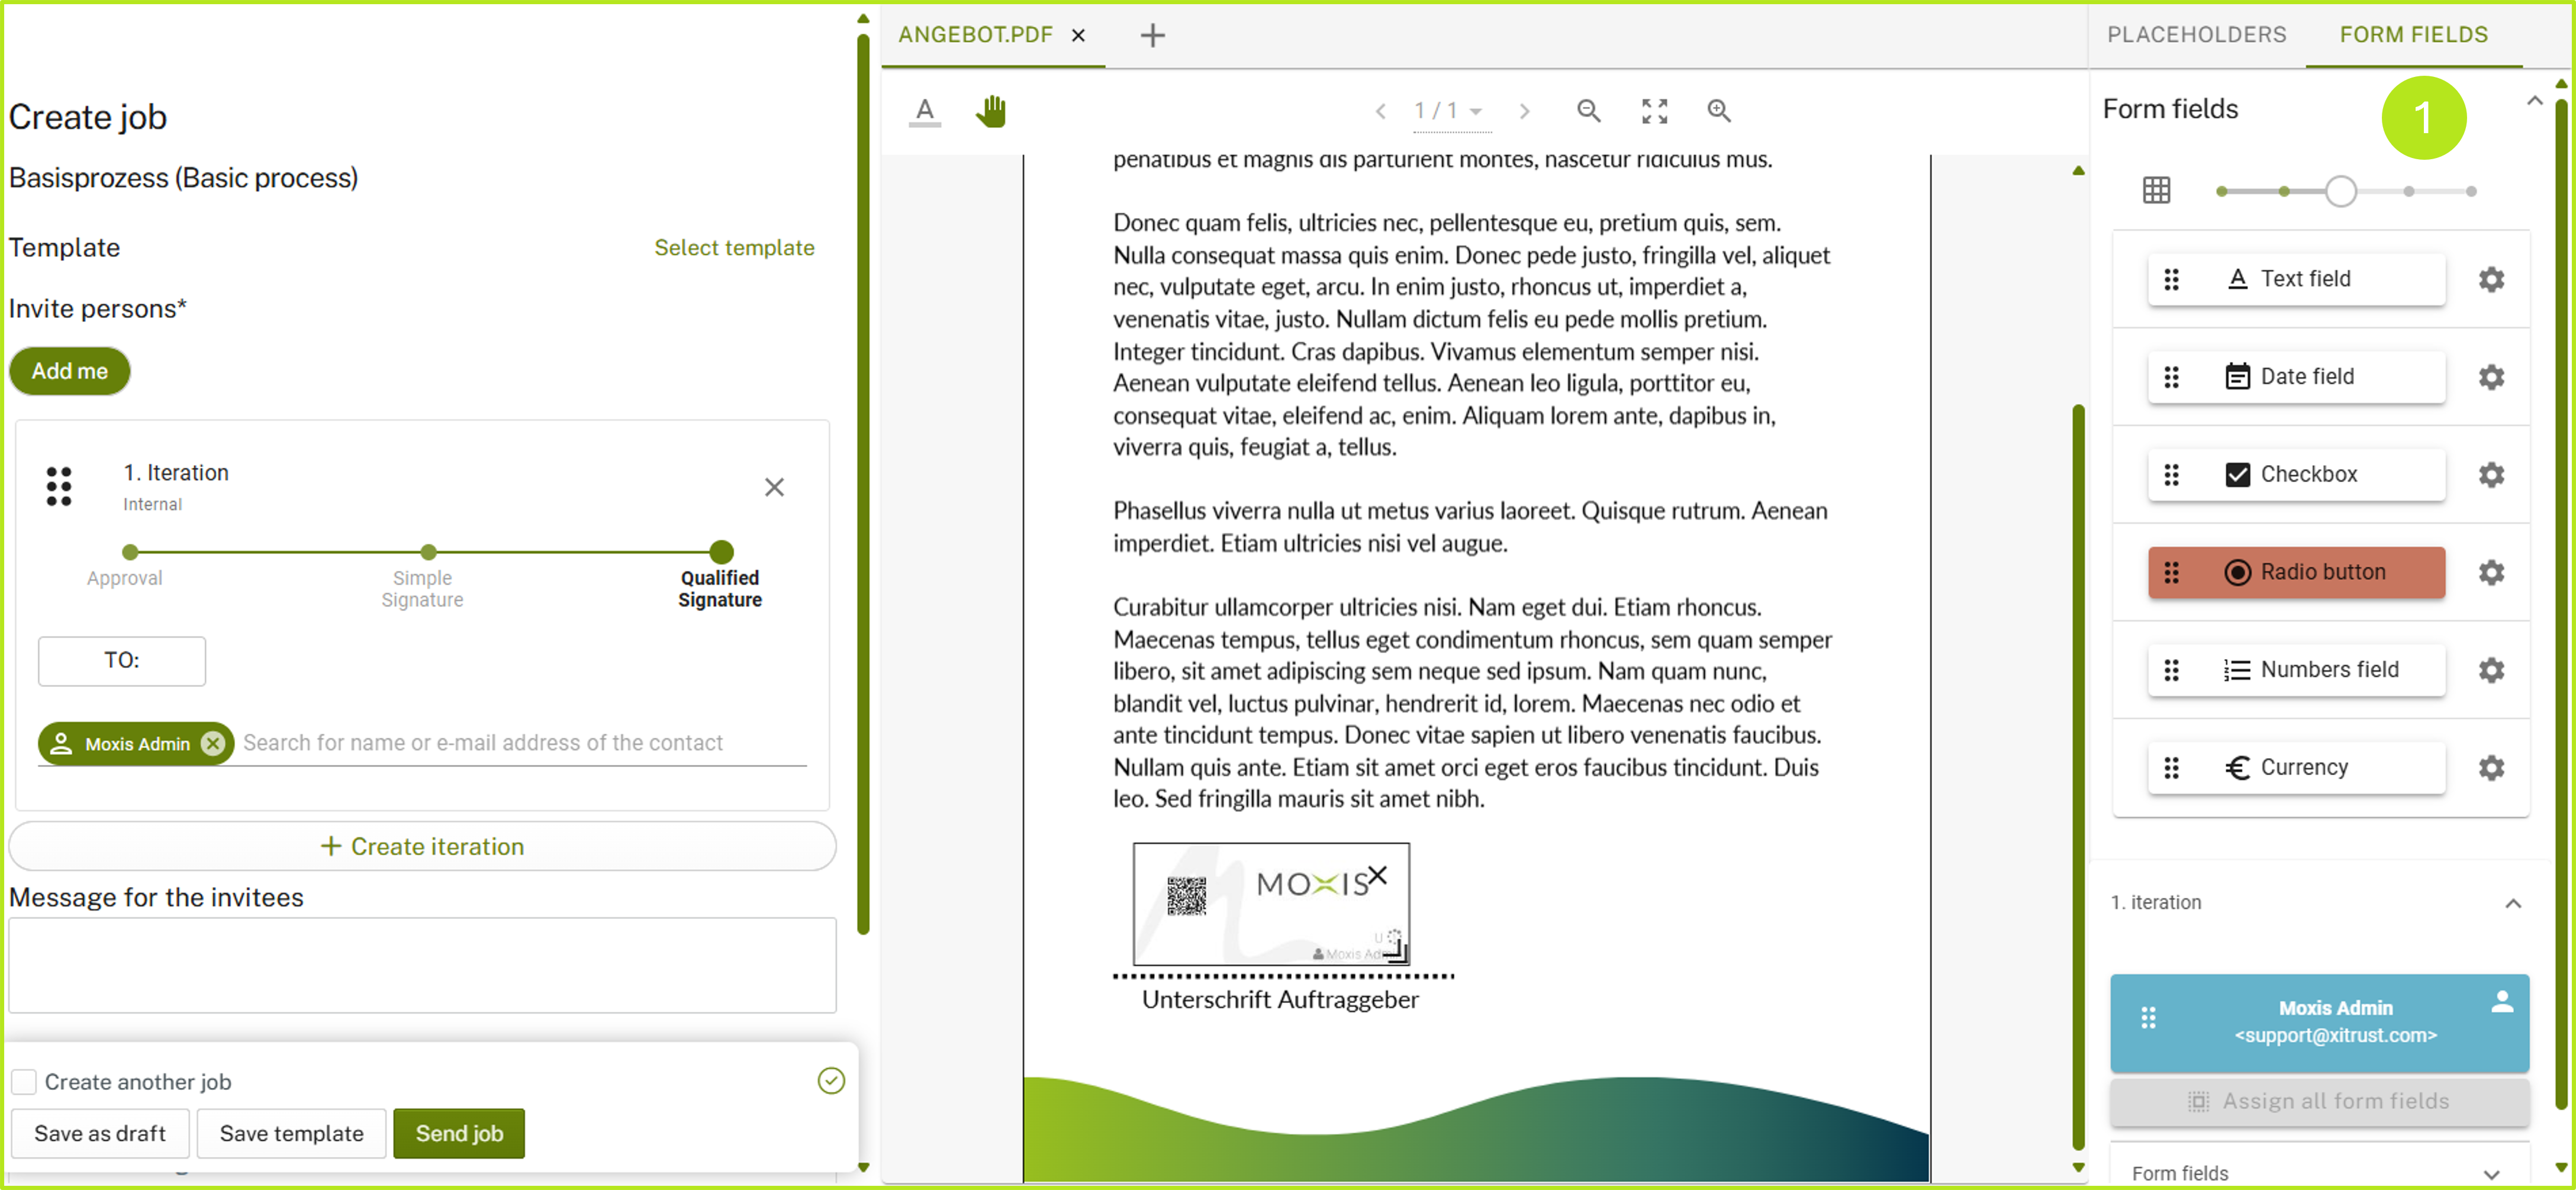Open settings gear for Radio button field
This screenshot has height=1190, width=2576.
2491,572
